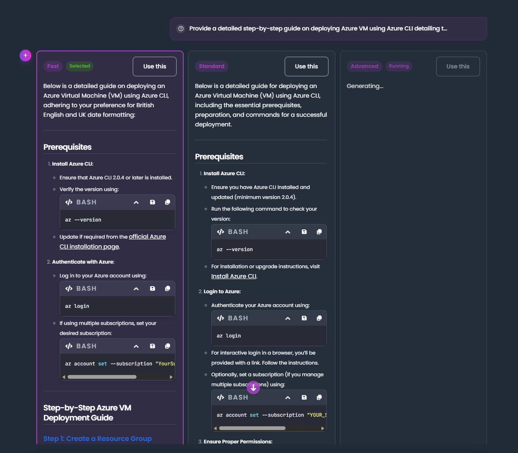Copy the az account set code in Standard column
518x453 pixels.
(319, 398)
